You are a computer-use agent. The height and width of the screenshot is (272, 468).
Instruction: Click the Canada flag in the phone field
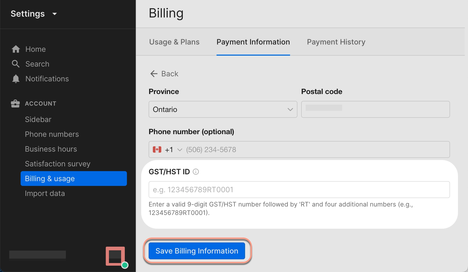tap(158, 149)
